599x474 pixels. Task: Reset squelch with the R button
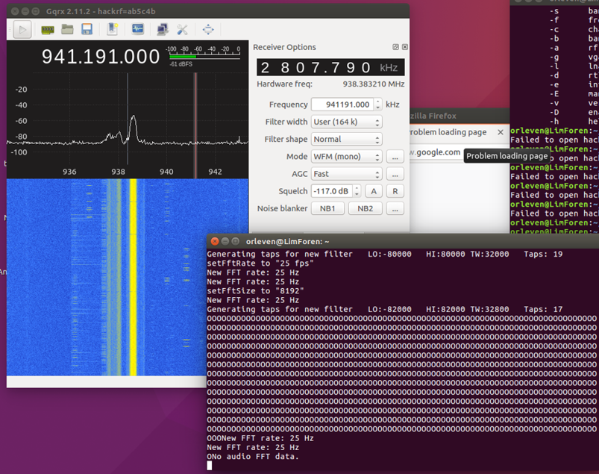click(395, 191)
